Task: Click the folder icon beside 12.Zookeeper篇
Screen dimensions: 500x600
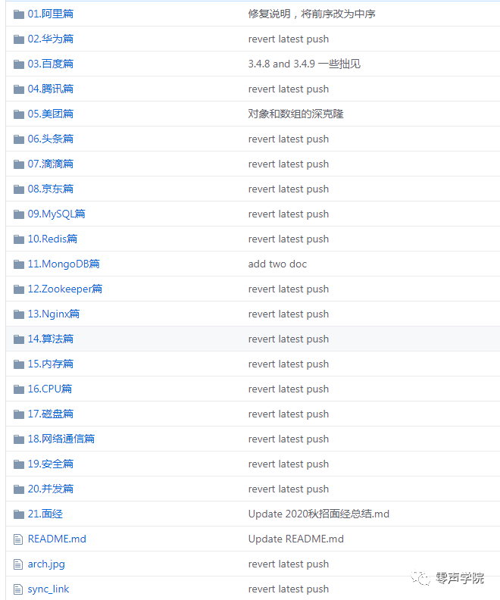Action: tap(19, 289)
